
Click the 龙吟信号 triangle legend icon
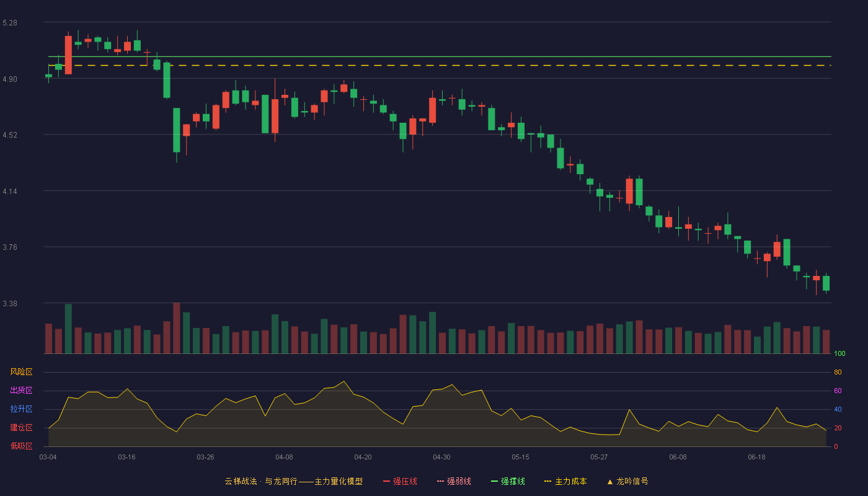point(610,481)
